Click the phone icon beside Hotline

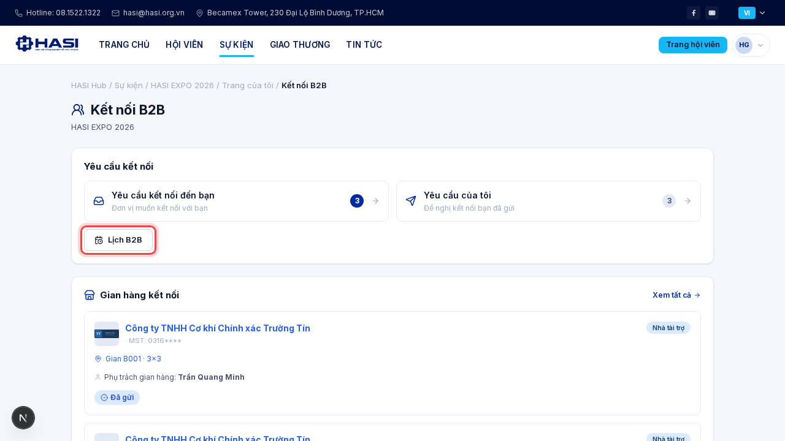(18, 13)
